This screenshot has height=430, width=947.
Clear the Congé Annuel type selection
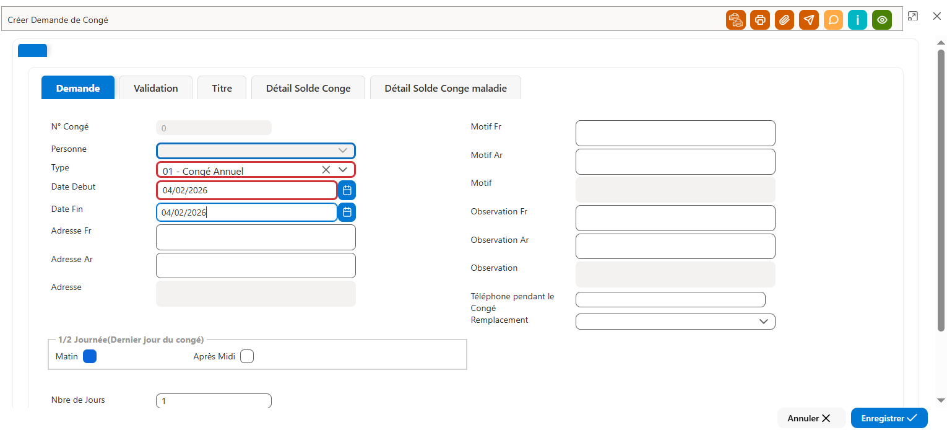(326, 170)
